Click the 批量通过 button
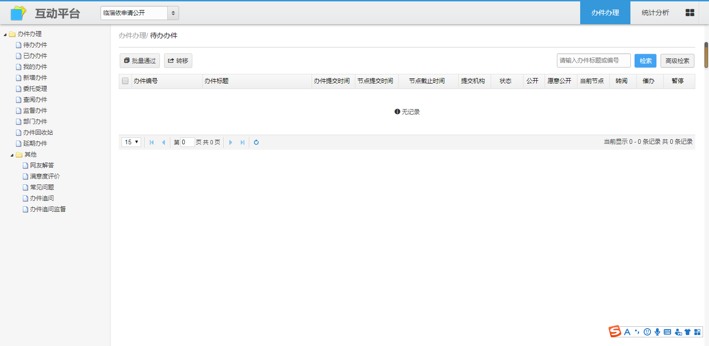The height and width of the screenshot is (346, 709). 140,61
